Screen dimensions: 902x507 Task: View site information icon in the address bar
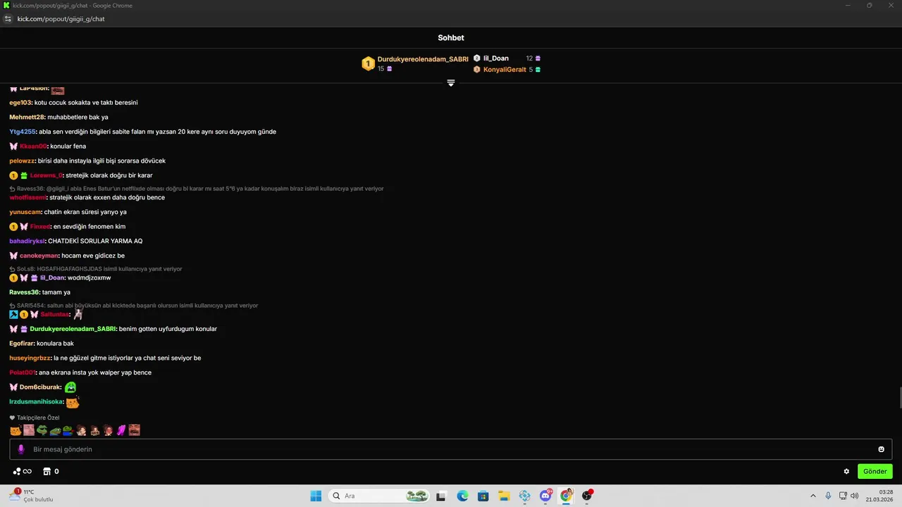point(8,19)
